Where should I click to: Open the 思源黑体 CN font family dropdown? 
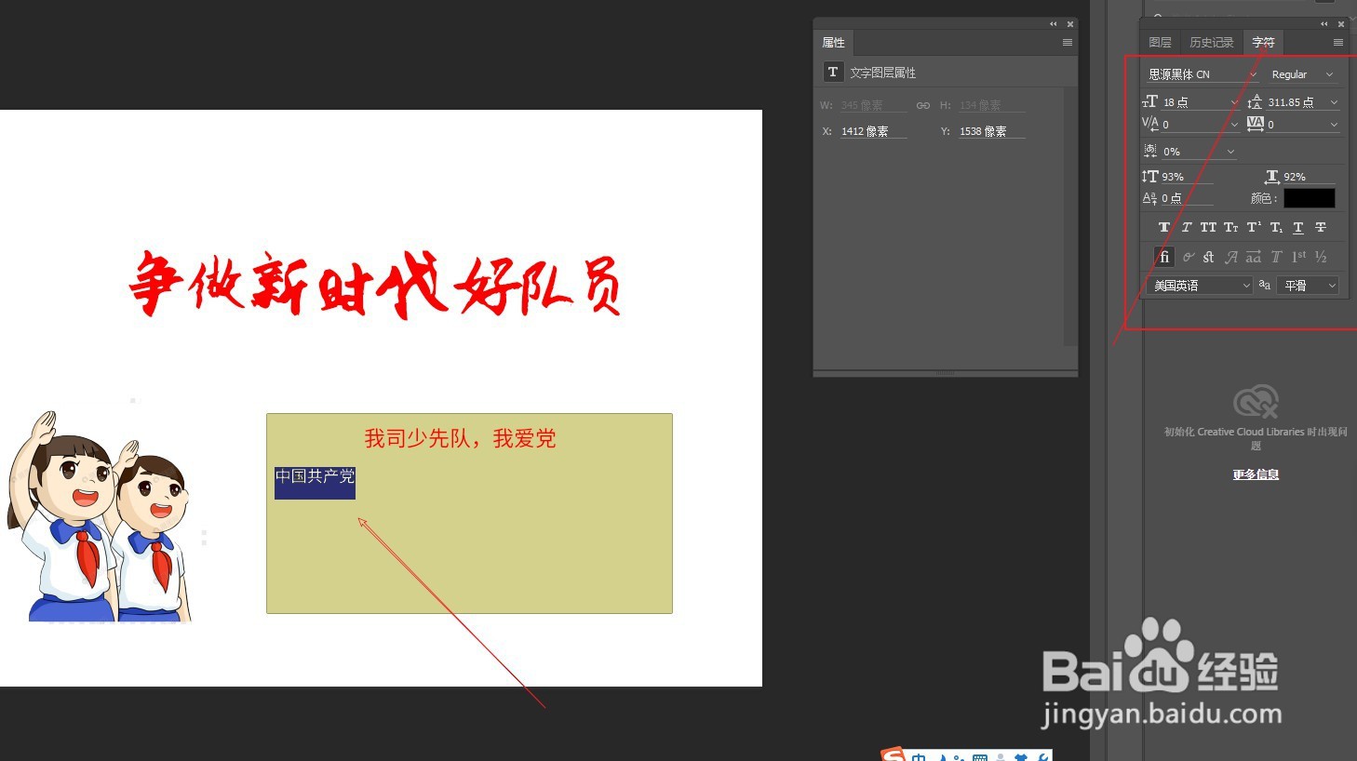pos(1253,73)
